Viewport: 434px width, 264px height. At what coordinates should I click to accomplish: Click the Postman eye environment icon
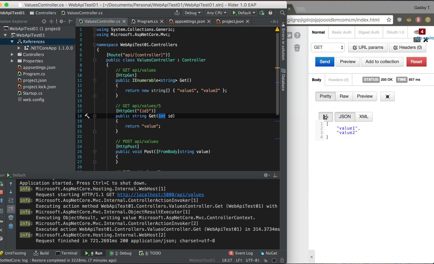[x=416, y=32]
